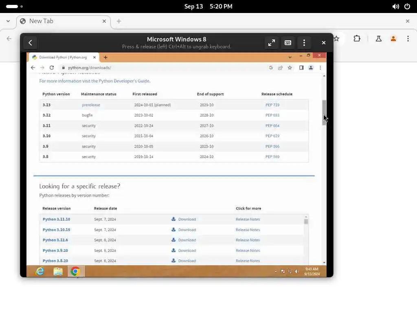This screenshot has height=316, width=417.
Task: Open Internet Explorer from the Windows taskbar
Action: 40,271
